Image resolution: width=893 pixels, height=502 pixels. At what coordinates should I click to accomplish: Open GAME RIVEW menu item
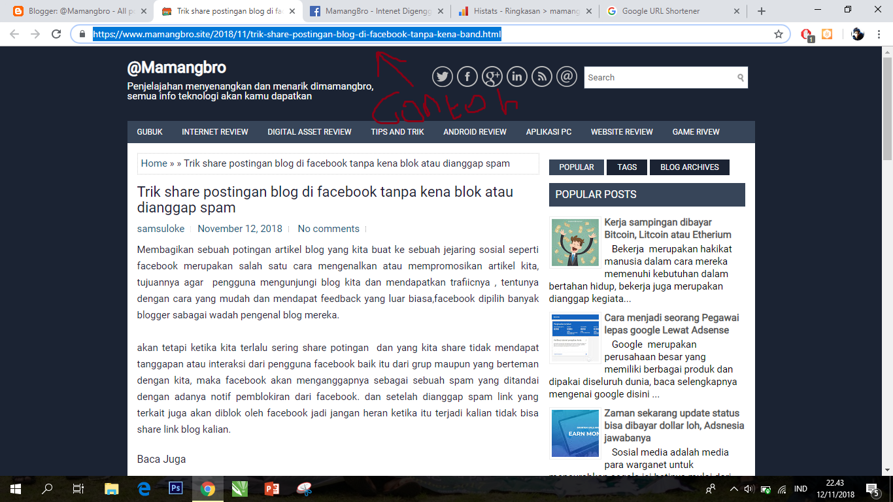[696, 132]
